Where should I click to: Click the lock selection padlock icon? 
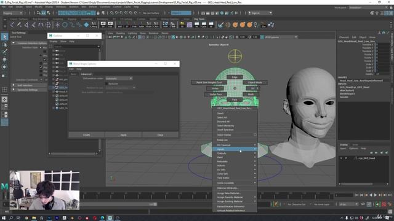(98, 13)
